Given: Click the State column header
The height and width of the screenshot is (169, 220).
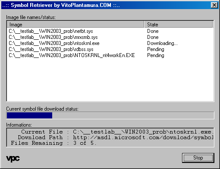Looking at the screenshot, I should click(179, 25).
